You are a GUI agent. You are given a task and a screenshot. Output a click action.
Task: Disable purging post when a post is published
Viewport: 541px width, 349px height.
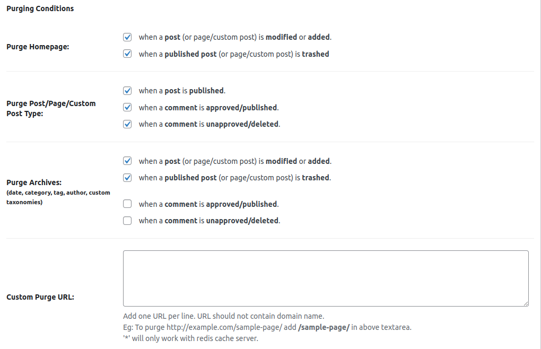127,91
